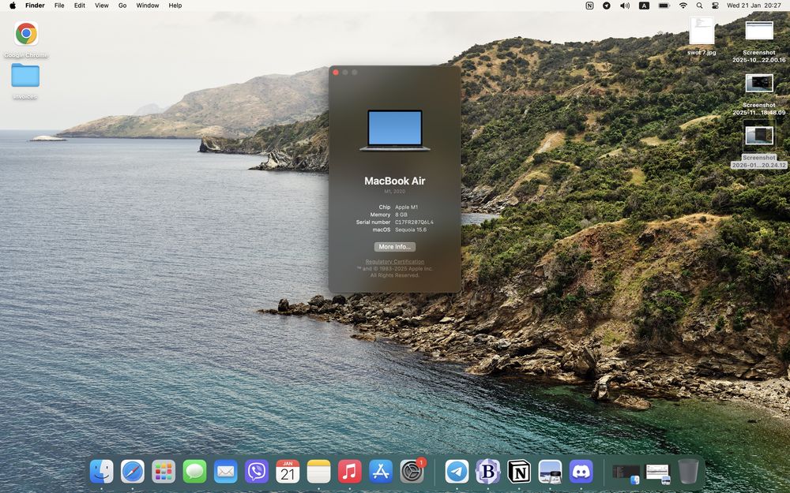Open System Settings with badge in Dock
Image resolution: width=790 pixels, height=493 pixels.
(412, 471)
